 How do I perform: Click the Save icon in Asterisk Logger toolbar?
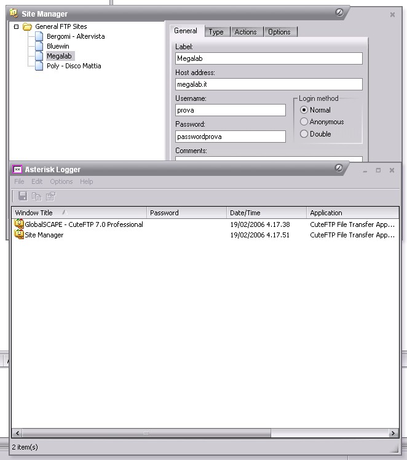(23, 196)
